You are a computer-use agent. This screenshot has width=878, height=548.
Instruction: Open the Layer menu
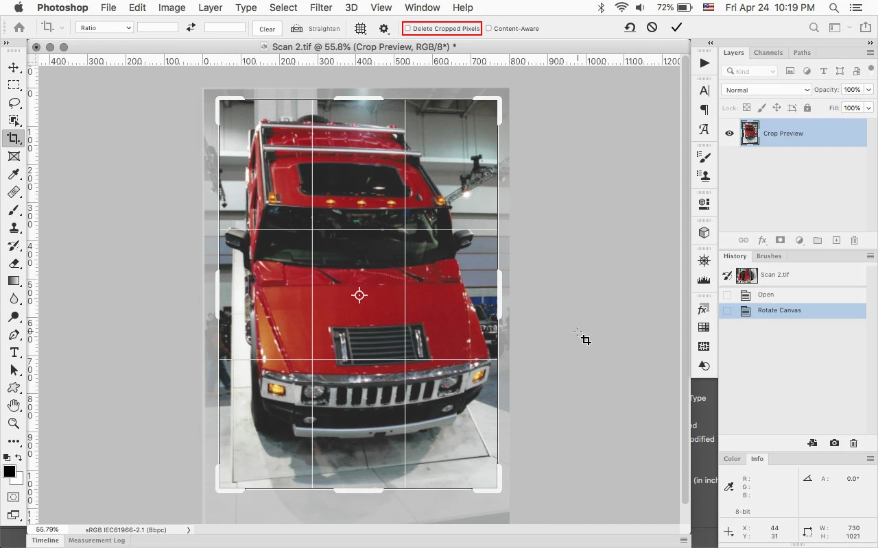point(210,8)
